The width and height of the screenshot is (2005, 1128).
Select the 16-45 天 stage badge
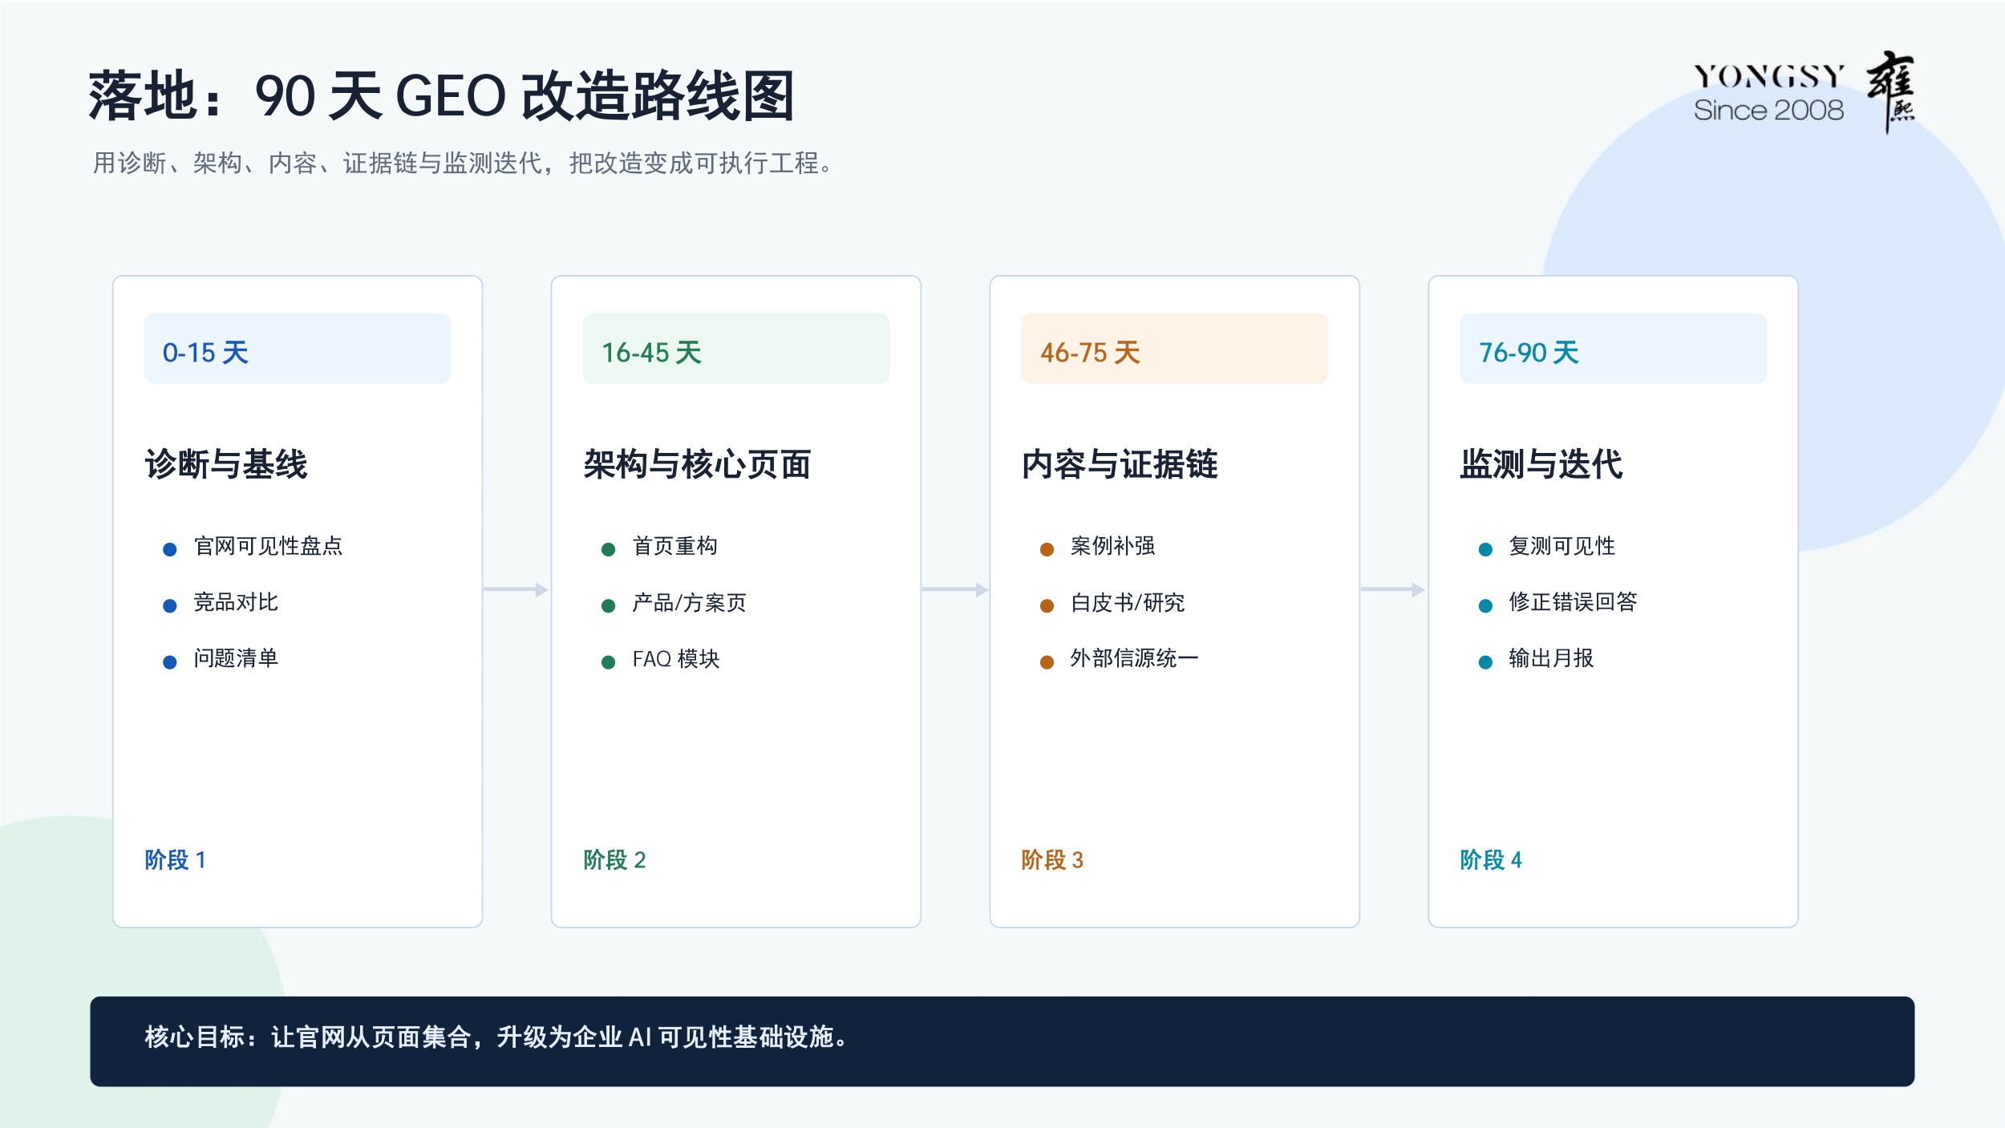coord(736,349)
